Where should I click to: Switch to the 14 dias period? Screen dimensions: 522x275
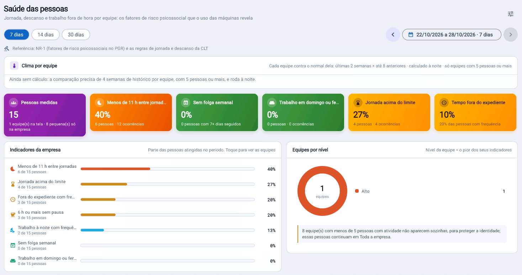pyautogui.click(x=46, y=35)
